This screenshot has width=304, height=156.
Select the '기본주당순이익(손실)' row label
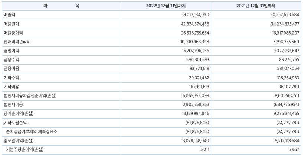25,150
